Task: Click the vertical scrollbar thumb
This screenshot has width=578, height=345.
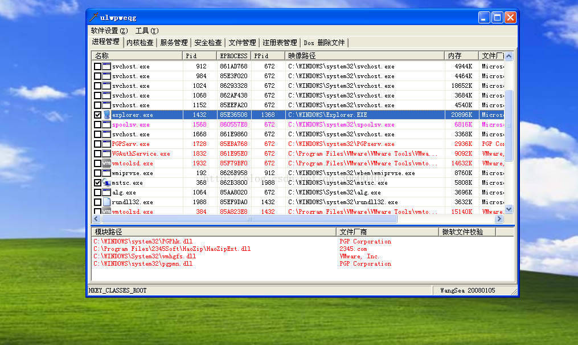Action: 509,125
